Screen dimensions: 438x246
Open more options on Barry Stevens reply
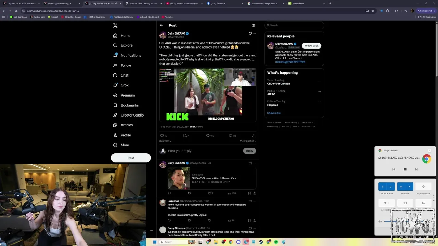point(254,228)
